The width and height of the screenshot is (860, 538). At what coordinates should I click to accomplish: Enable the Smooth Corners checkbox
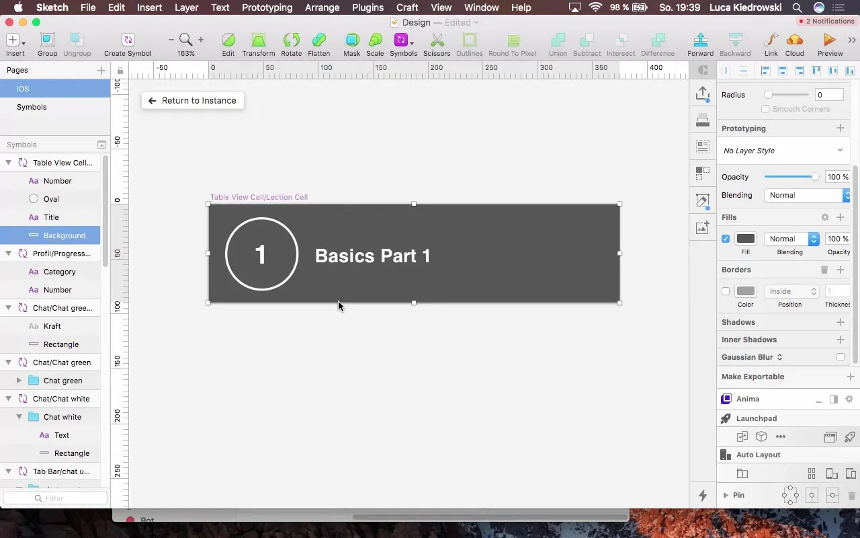tap(765, 109)
